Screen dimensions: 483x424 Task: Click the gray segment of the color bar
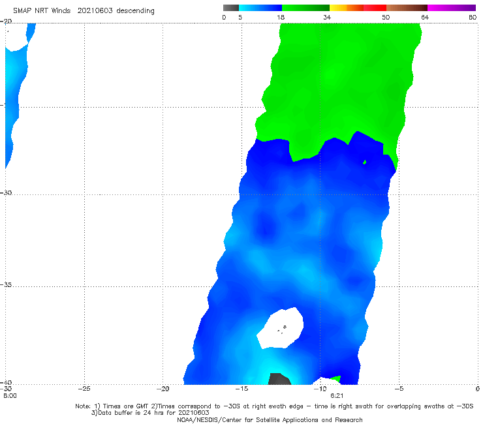coord(231,8)
